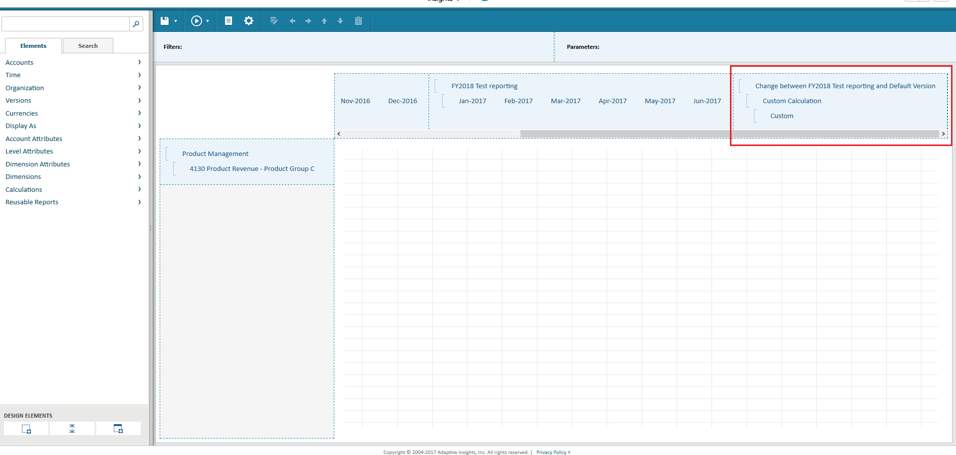Image resolution: width=956 pixels, height=455 pixels.
Task: Open the save options dropdown arrow
Action: 176,21
